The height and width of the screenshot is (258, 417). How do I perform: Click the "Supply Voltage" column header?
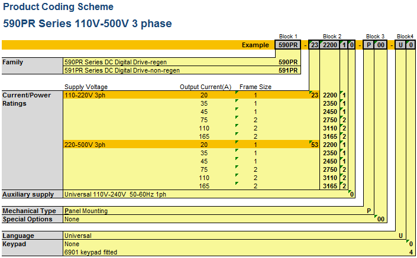(86, 87)
